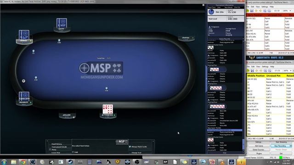Collapse the Game Play Info section

tap(243, 39)
